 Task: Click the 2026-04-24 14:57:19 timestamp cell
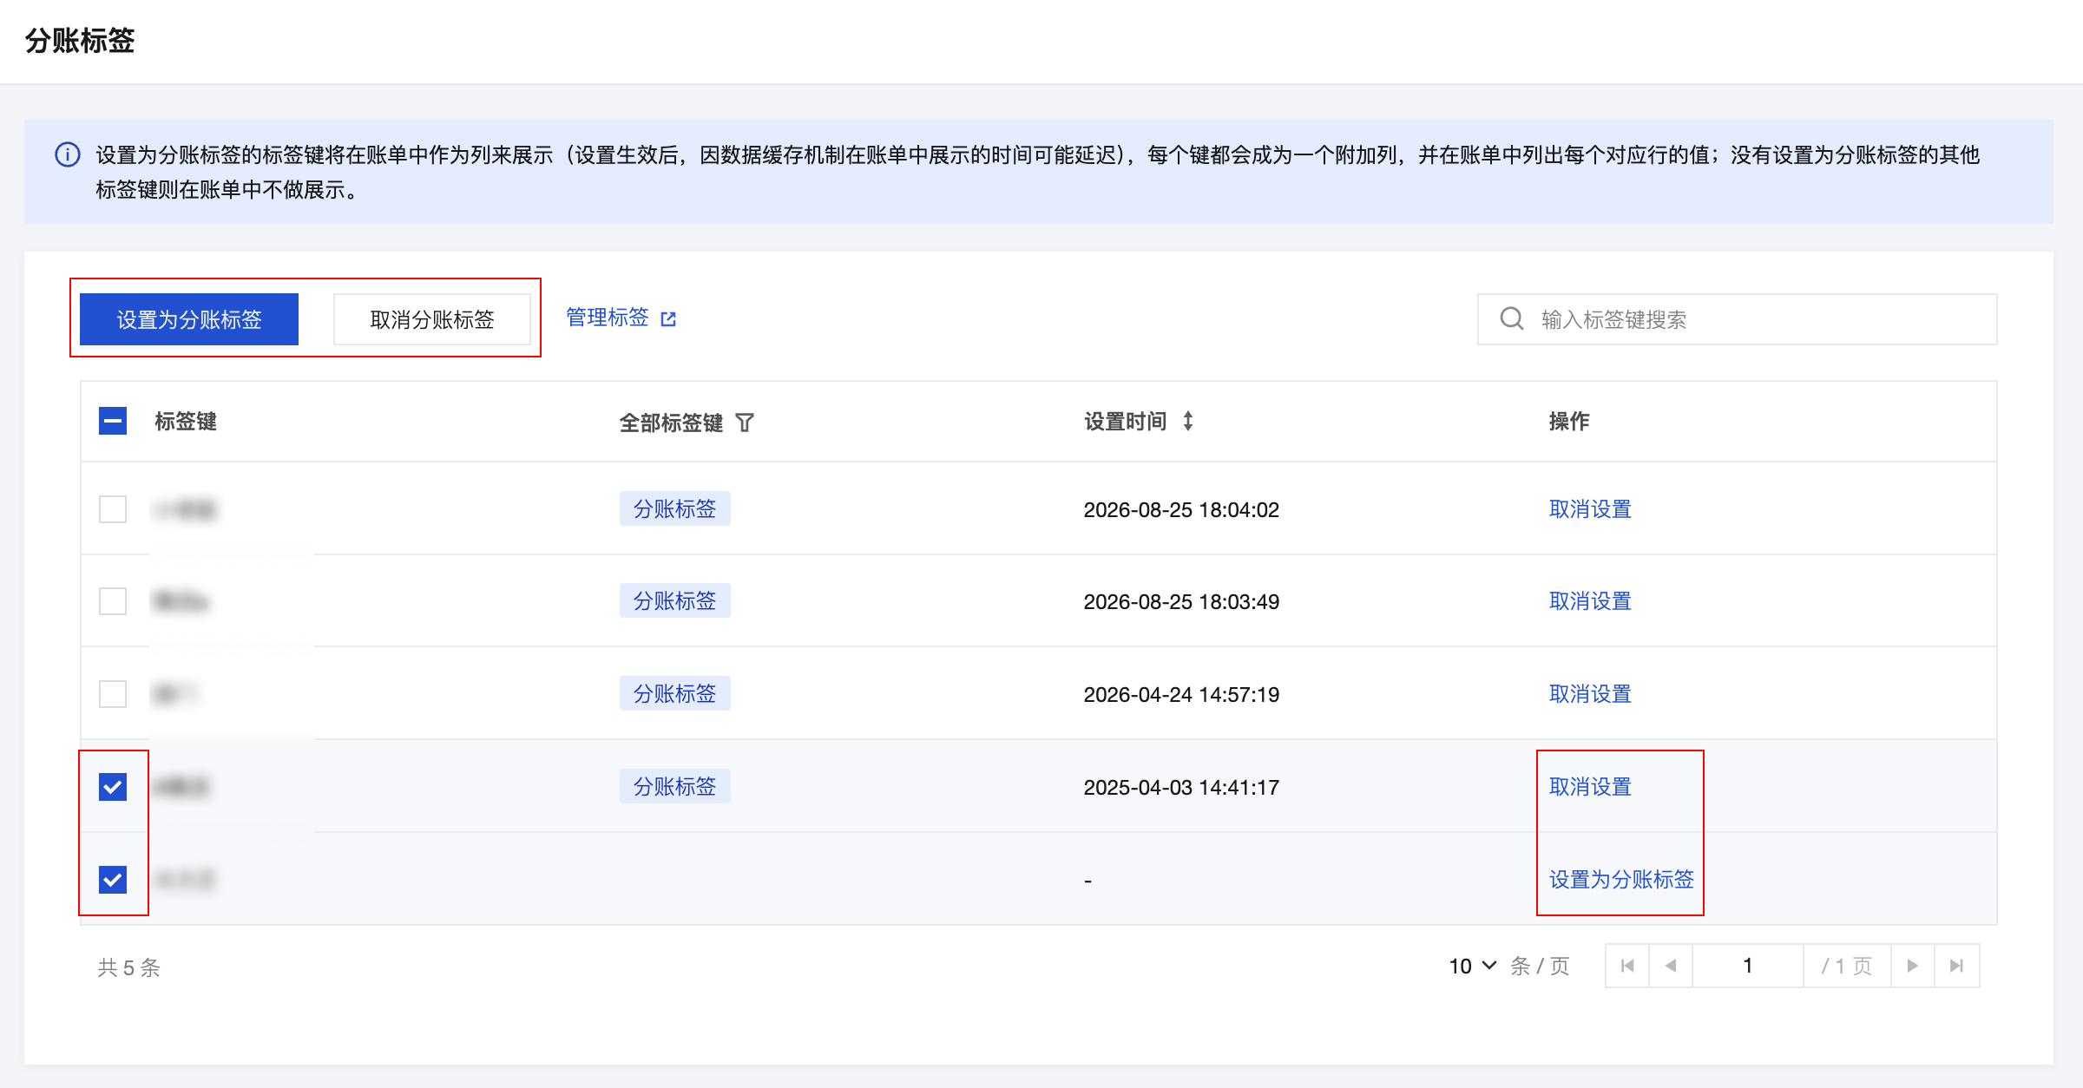(1181, 694)
